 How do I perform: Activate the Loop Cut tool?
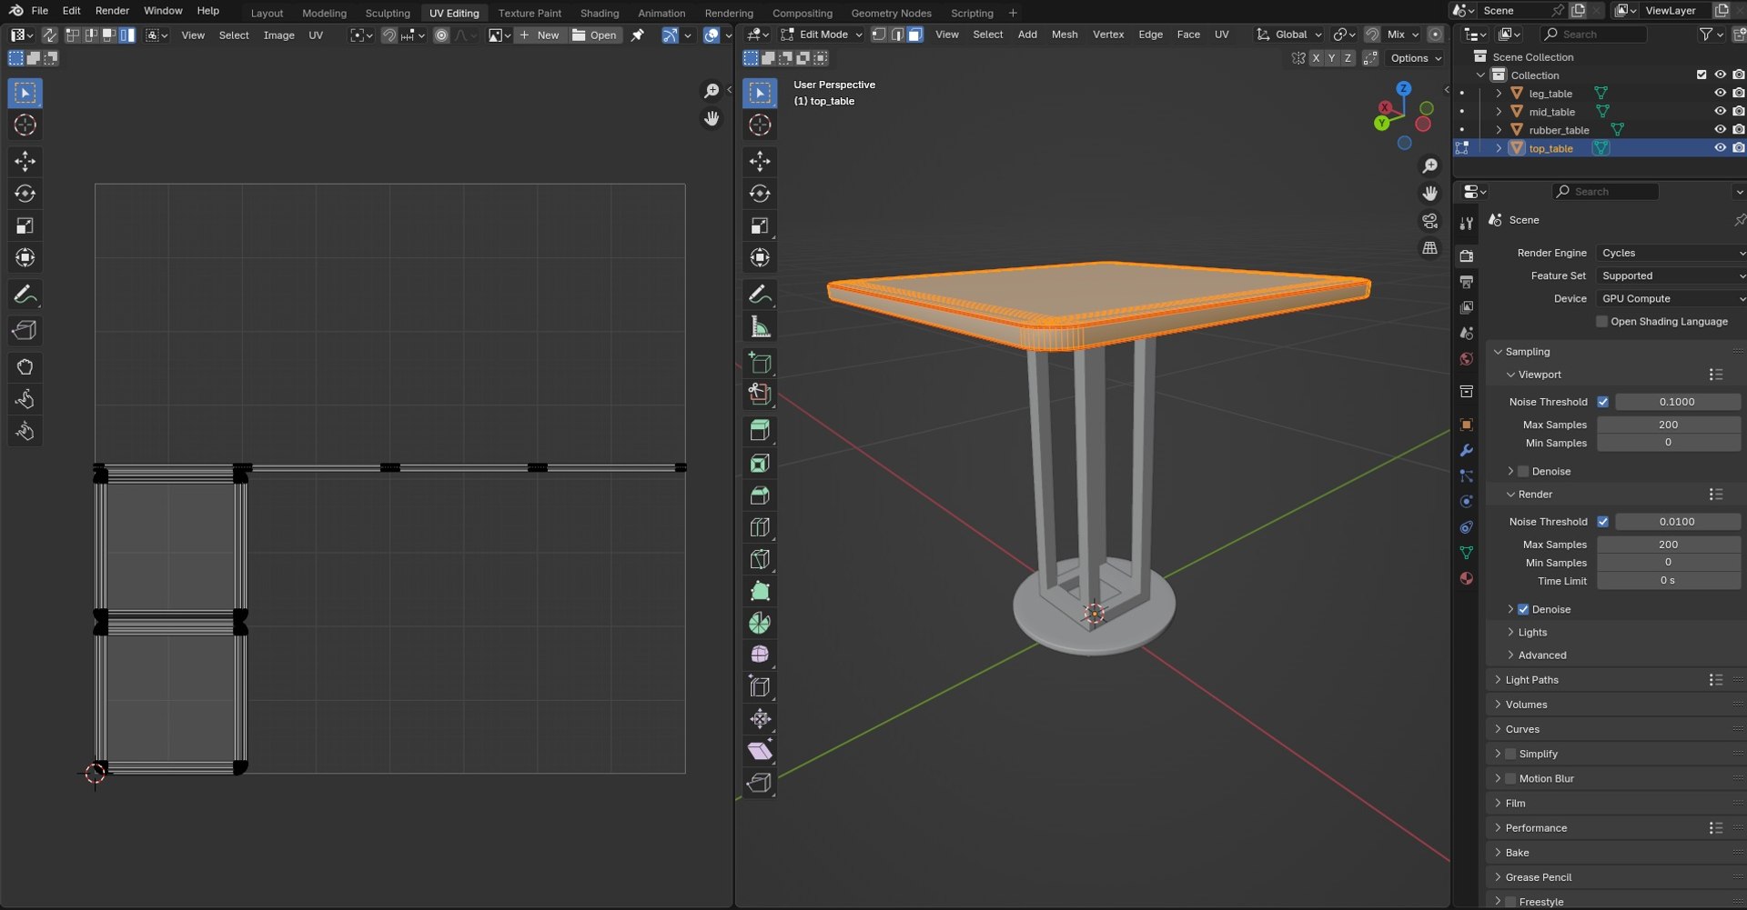click(x=760, y=527)
